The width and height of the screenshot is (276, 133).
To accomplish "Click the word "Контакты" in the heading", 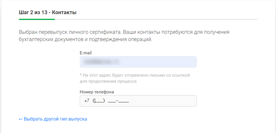I will click(64, 12).
